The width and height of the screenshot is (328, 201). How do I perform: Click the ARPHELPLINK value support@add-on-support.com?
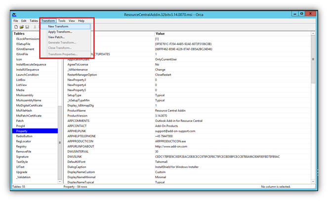[175, 131]
